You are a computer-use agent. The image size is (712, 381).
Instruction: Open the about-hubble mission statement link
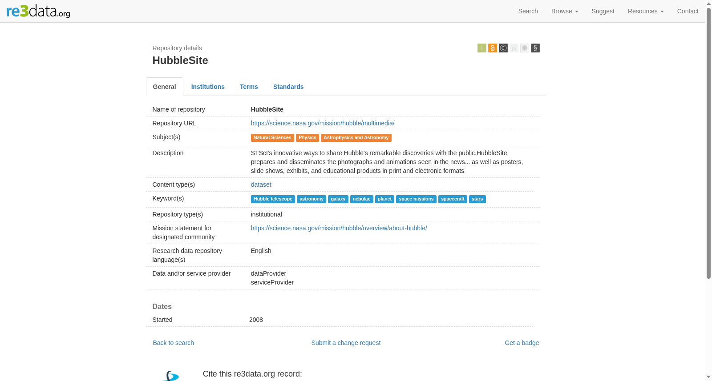tap(339, 228)
